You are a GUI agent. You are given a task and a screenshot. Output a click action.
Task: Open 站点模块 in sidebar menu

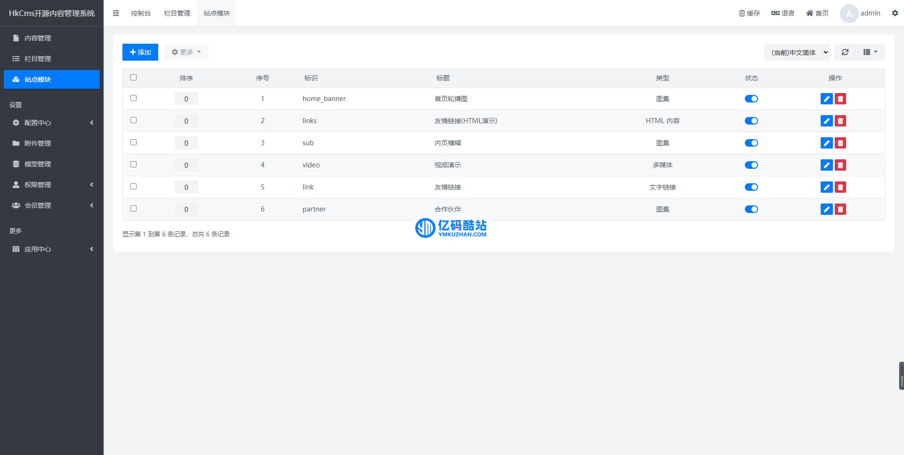(52, 79)
